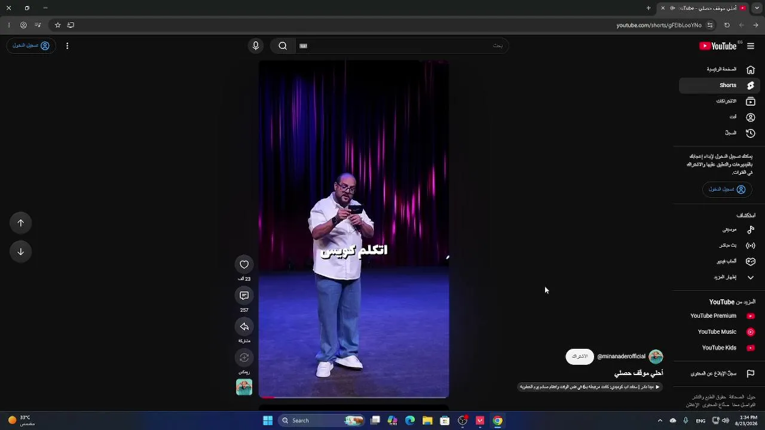
Task: Share this Short using the arrow icon
Action: click(x=244, y=327)
